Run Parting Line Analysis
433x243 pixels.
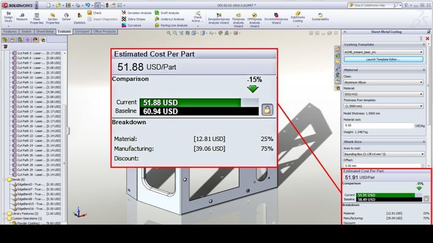[x=171, y=25]
